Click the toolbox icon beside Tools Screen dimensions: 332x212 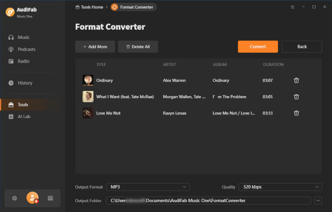[11, 105]
